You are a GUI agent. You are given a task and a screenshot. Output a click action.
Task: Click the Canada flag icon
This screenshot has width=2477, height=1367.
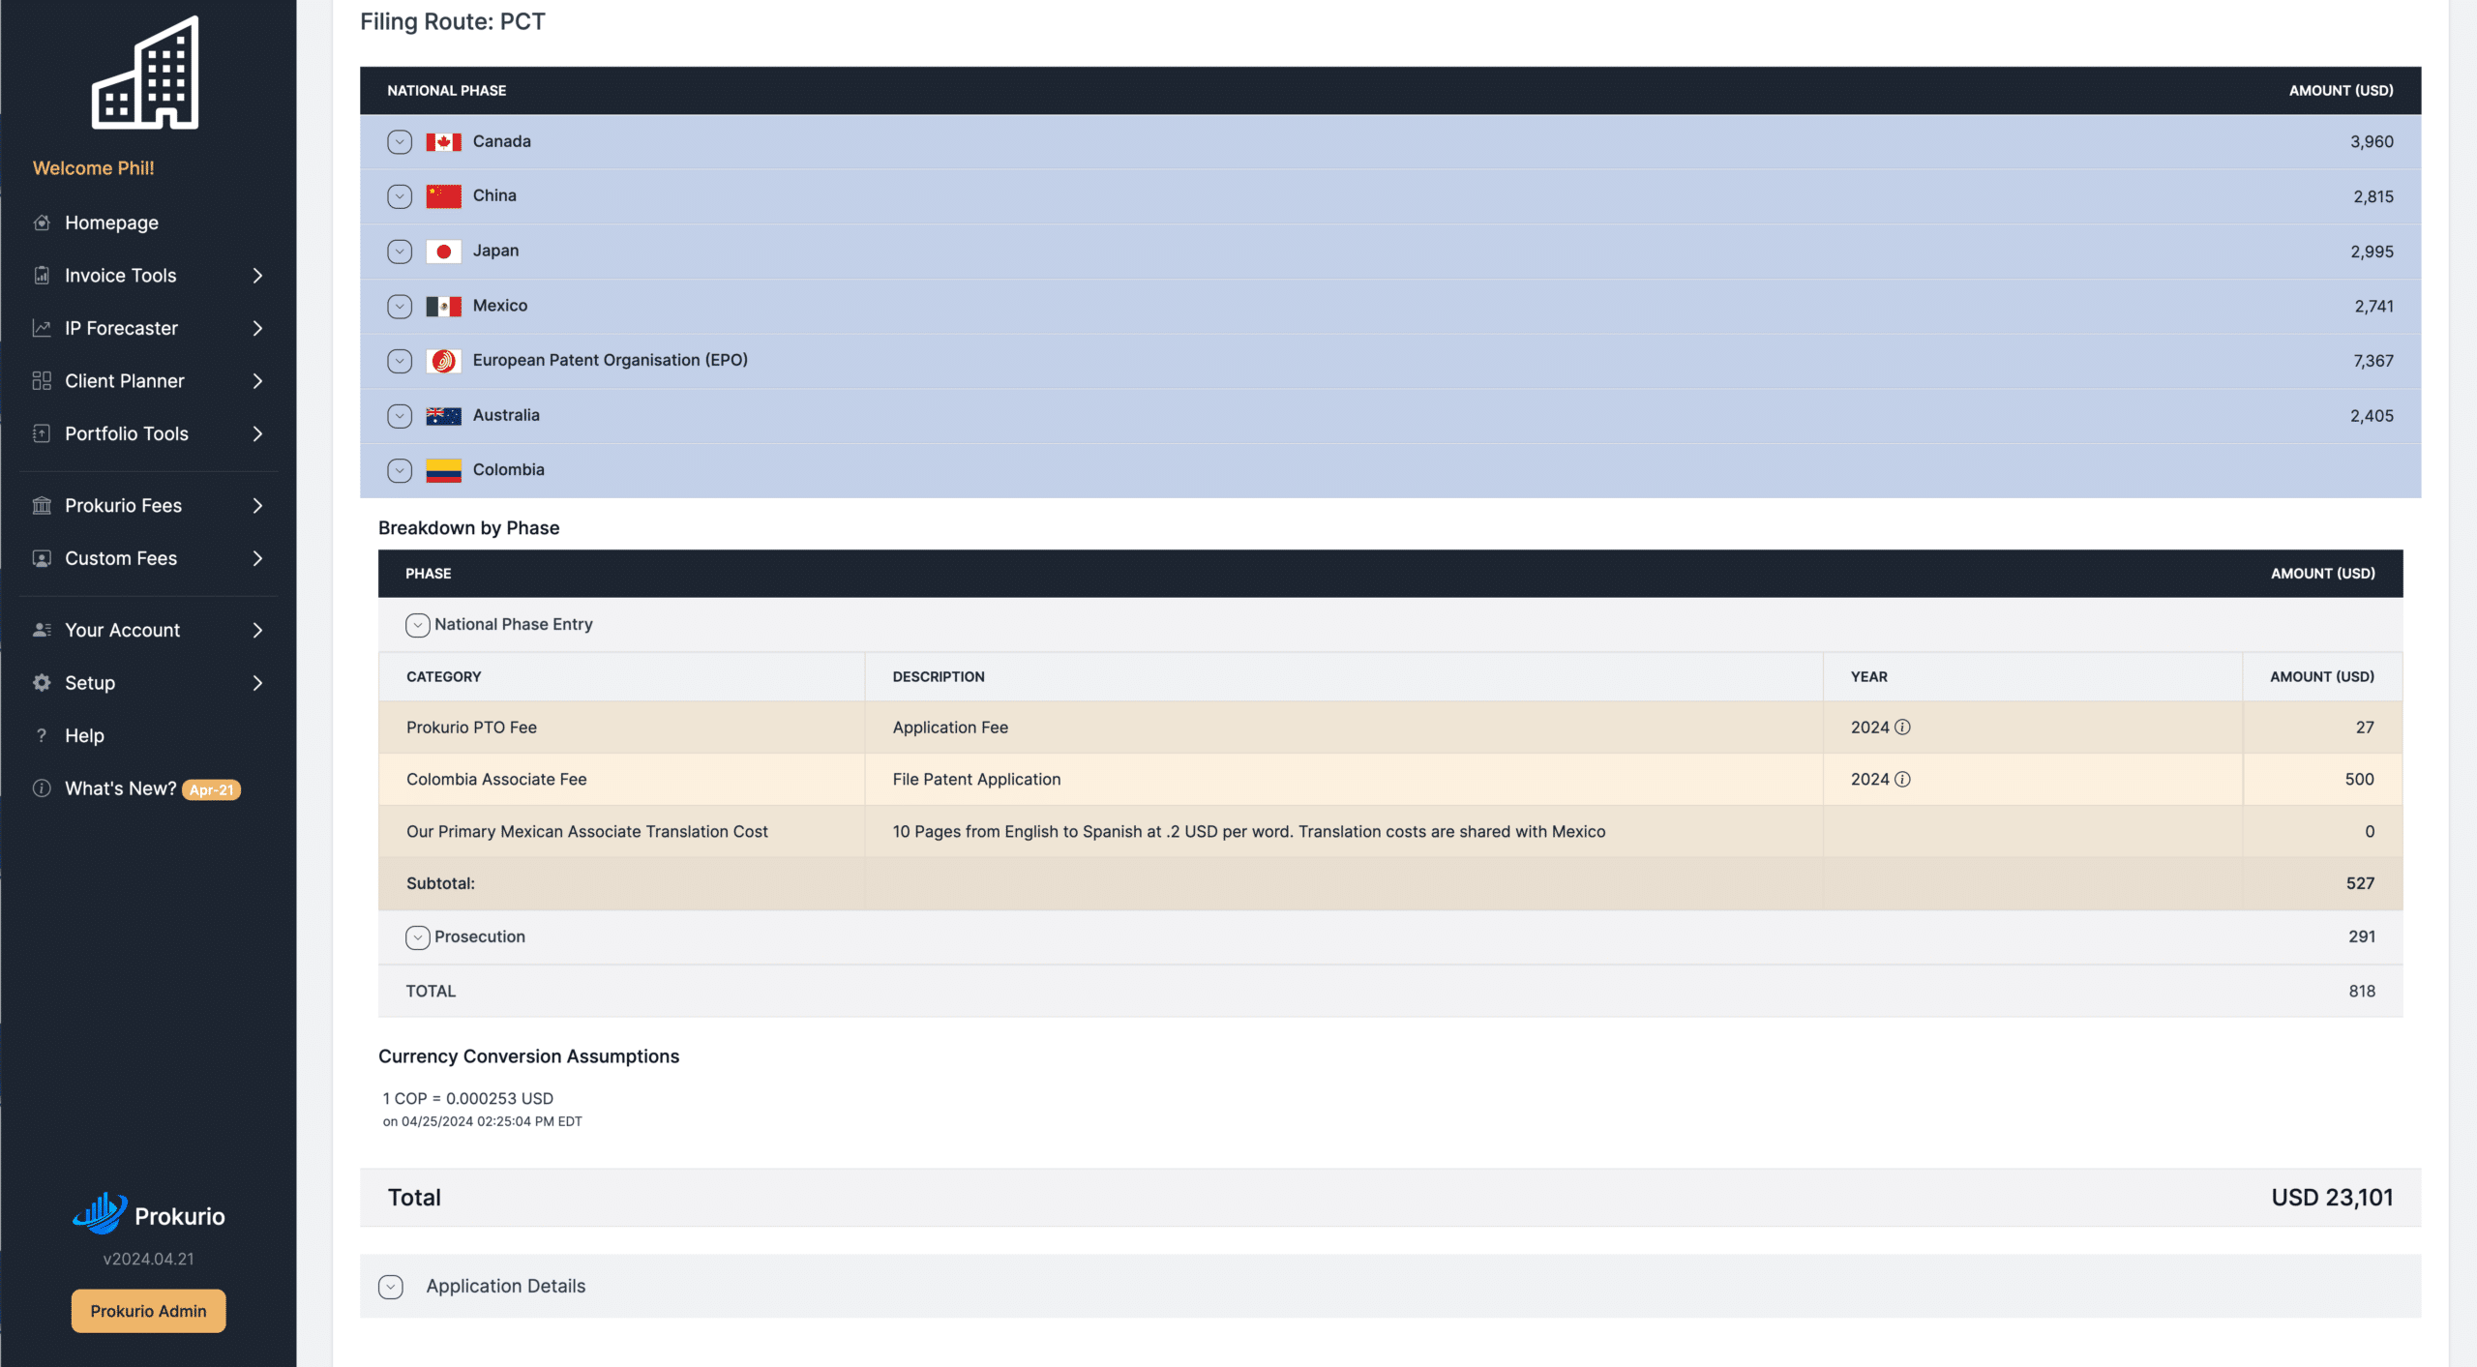(443, 142)
